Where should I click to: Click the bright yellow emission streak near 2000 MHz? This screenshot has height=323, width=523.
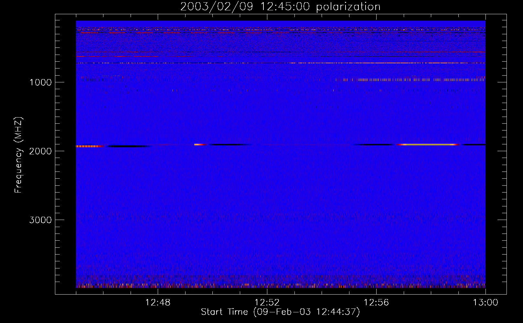click(x=428, y=145)
